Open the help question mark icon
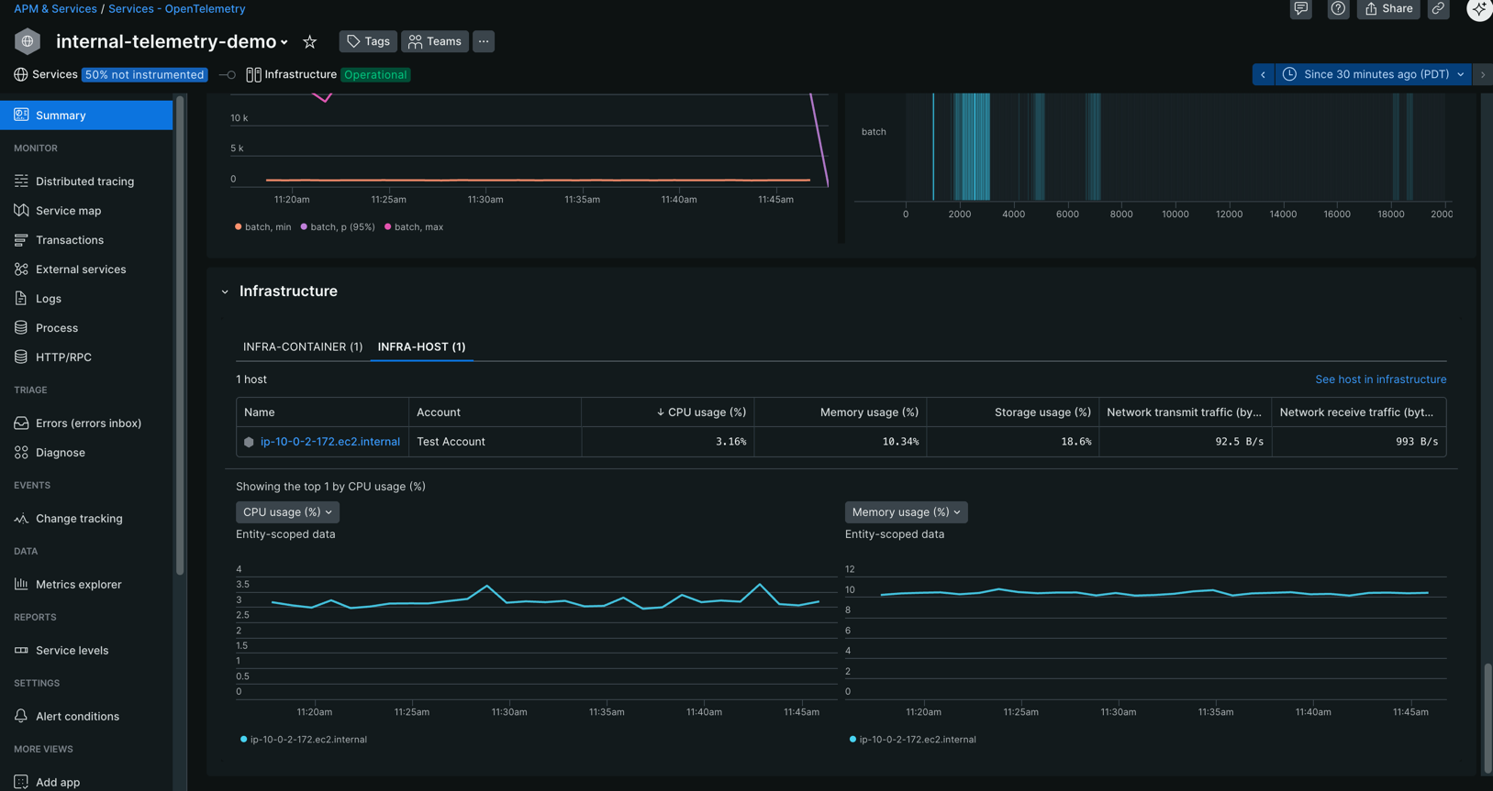Screen dimensions: 1493x791 pos(1338,9)
